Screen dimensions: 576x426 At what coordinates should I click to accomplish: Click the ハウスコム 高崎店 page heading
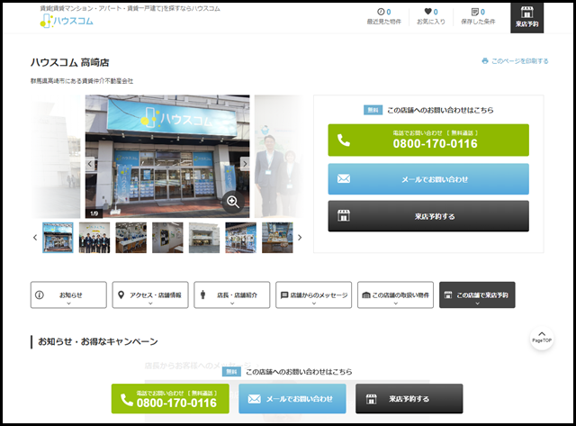70,62
